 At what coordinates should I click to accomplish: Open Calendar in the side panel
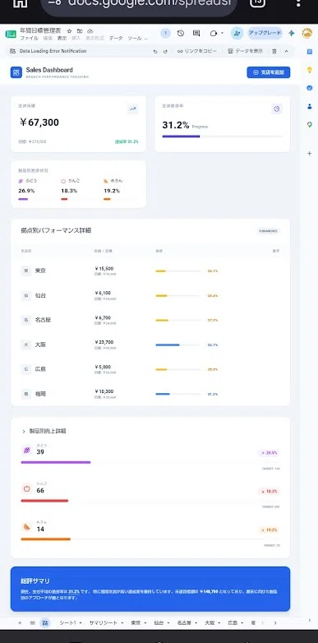click(x=310, y=51)
